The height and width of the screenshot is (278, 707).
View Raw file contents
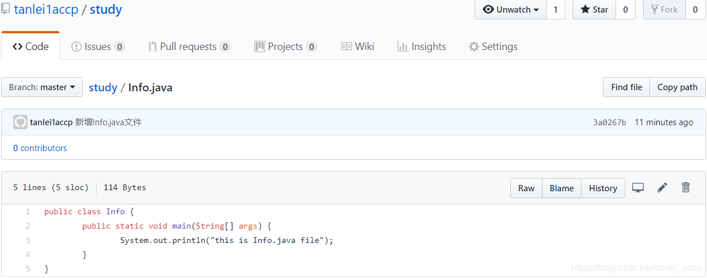coord(526,188)
